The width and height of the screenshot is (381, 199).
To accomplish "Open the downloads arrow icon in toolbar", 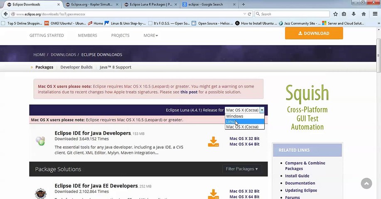I will tap(354, 14).
